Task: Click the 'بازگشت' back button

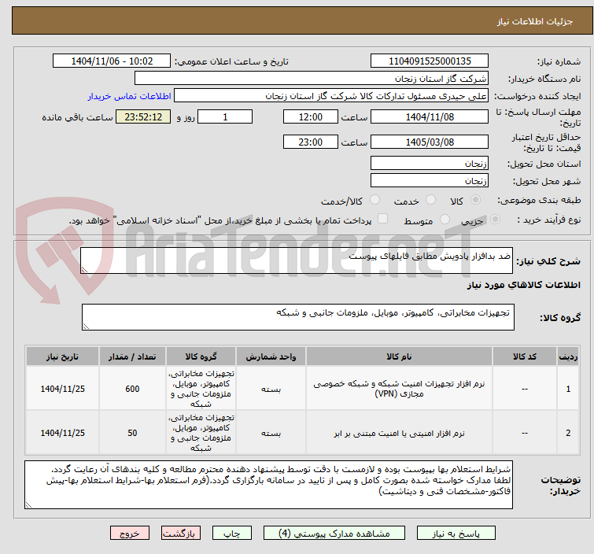Action: 180,534
